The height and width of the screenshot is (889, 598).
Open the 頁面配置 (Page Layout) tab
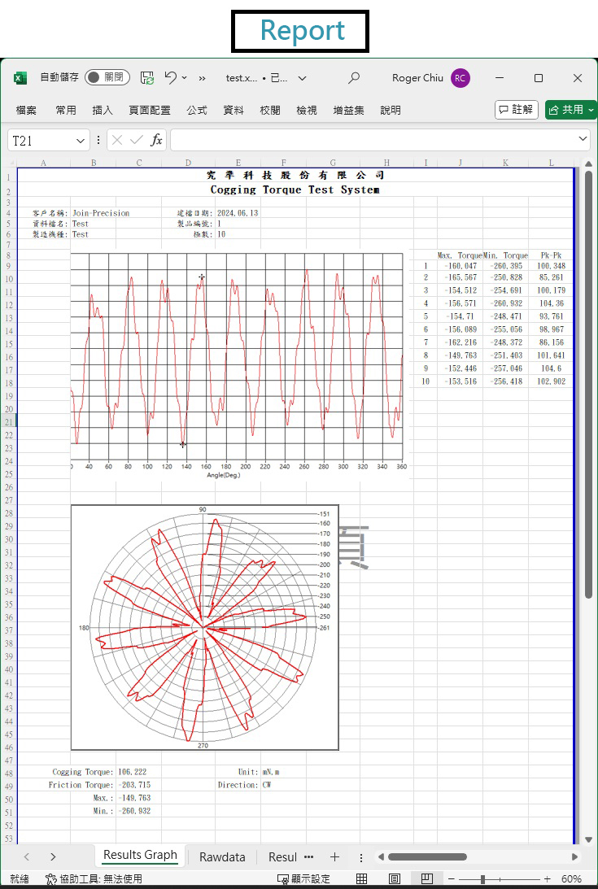point(150,110)
